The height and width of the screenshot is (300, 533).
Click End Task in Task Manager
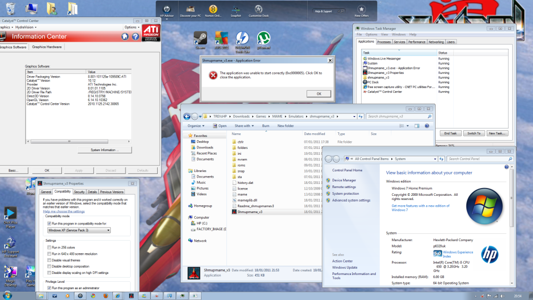point(450,133)
